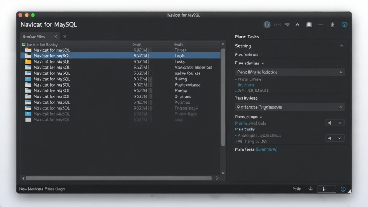
Task: Open notifications with the bell icon
Action: click(309, 24)
